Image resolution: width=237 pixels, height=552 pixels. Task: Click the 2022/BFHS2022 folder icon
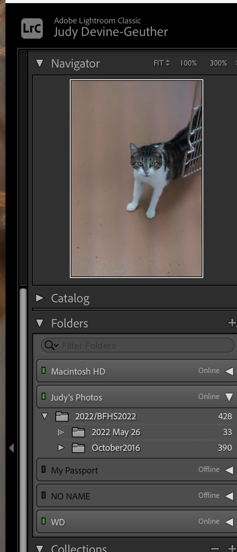click(62, 416)
